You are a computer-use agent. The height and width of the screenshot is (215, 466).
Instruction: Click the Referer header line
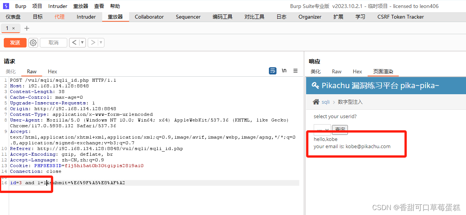coord(96,149)
